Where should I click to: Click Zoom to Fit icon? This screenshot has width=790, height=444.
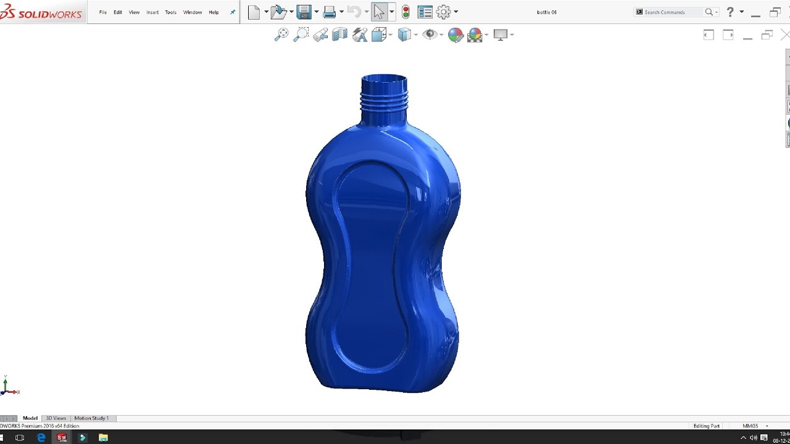(x=281, y=35)
